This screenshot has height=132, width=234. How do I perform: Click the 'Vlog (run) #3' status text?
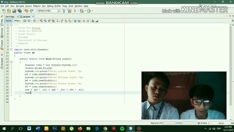click(x=156, y=123)
